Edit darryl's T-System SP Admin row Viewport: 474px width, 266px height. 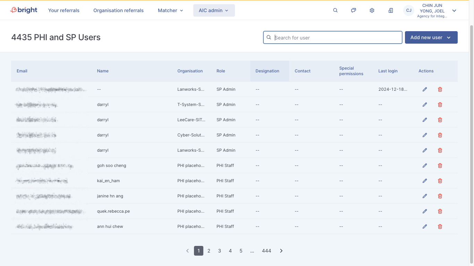pyautogui.click(x=425, y=105)
